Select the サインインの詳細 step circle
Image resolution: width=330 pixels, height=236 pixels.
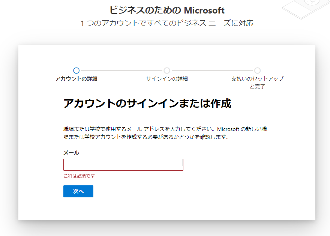[x=167, y=70]
